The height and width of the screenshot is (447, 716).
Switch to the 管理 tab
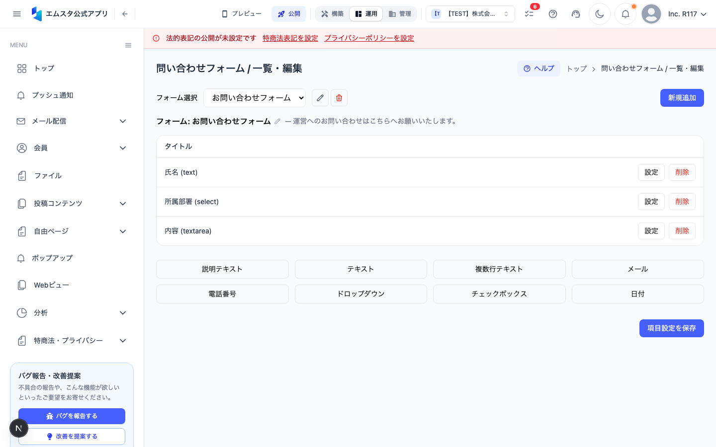(x=400, y=14)
